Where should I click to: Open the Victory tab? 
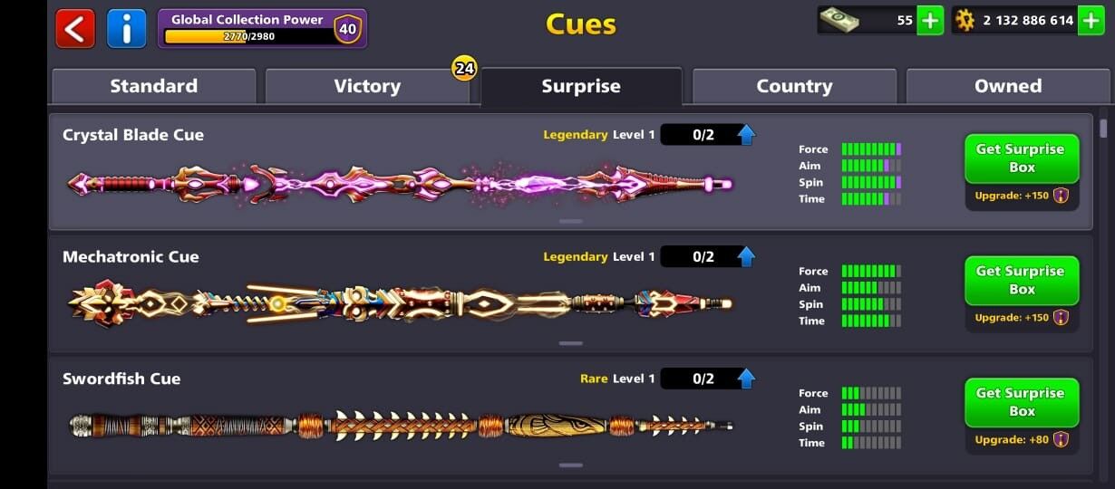[367, 86]
